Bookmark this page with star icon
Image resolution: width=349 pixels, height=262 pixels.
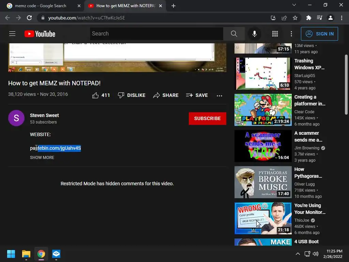pyautogui.click(x=295, y=18)
